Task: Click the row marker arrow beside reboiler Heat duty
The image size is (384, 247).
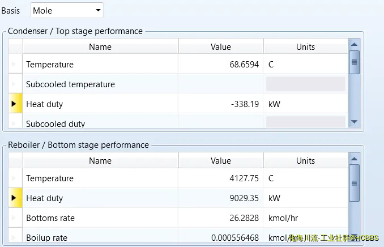Action: [x=14, y=198]
